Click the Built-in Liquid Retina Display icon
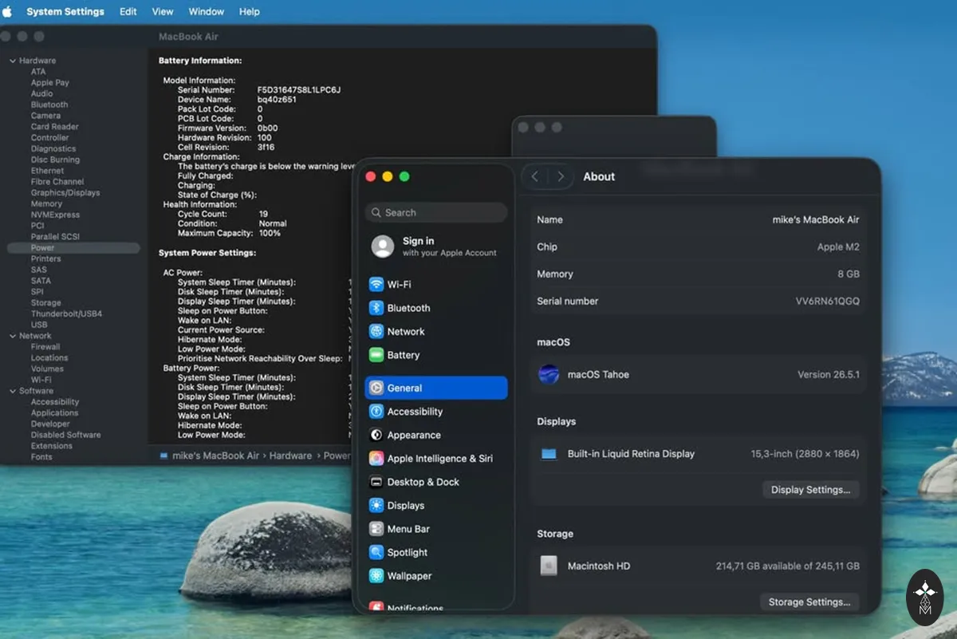Screen dimensions: 957x639 (549, 454)
